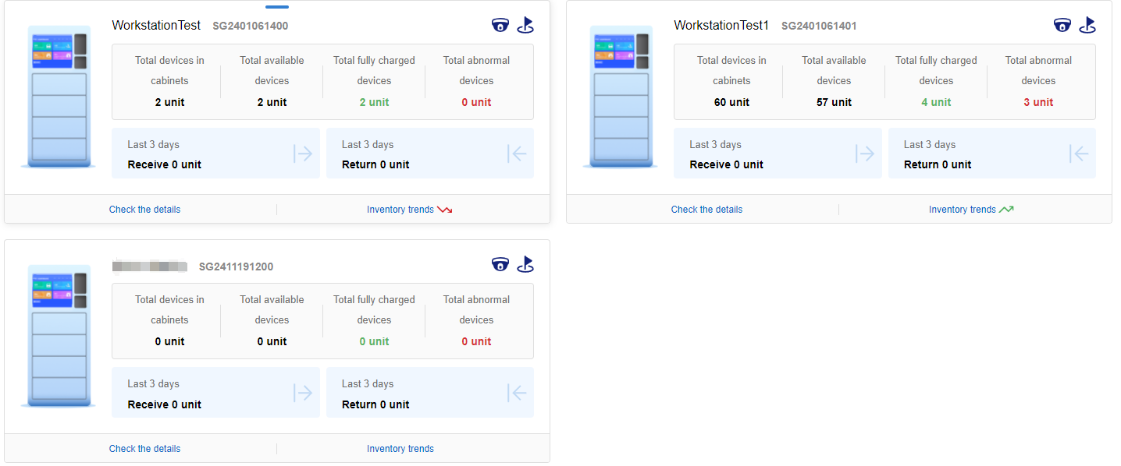Click the WorkstationTest cabinet thumbnail image
1121x466 pixels.
pyautogui.click(x=59, y=97)
